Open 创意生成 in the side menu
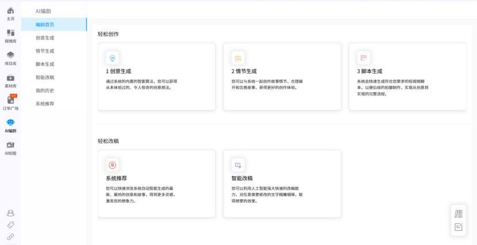The height and width of the screenshot is (245, 477). 45,38
